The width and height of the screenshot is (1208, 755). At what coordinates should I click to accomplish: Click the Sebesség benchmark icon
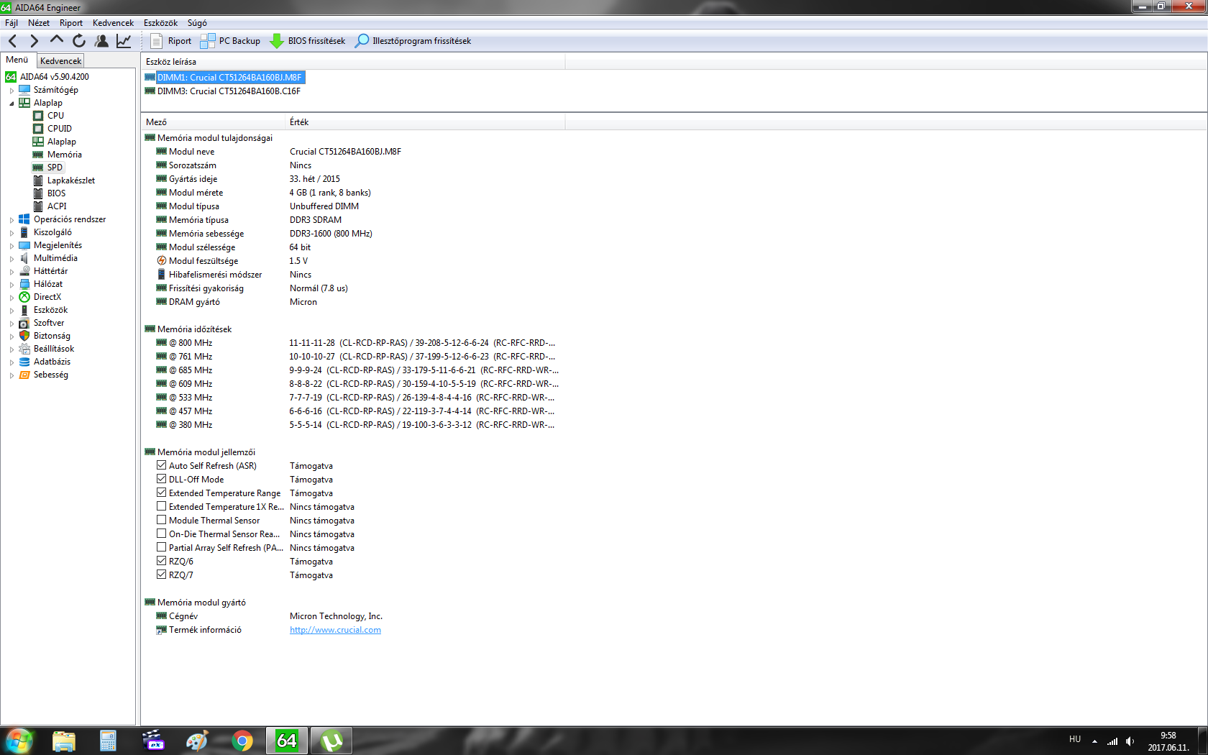[24, 374]
